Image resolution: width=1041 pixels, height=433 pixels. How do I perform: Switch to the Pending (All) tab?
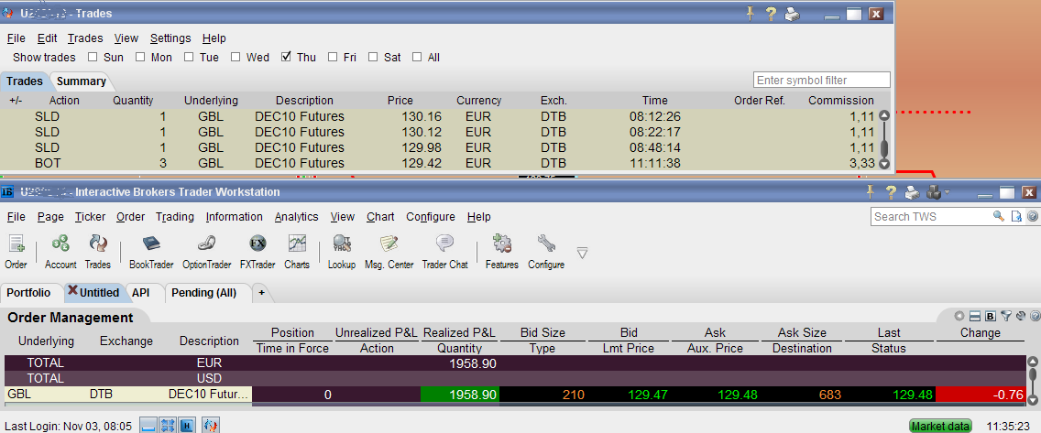tap(203, 292)
